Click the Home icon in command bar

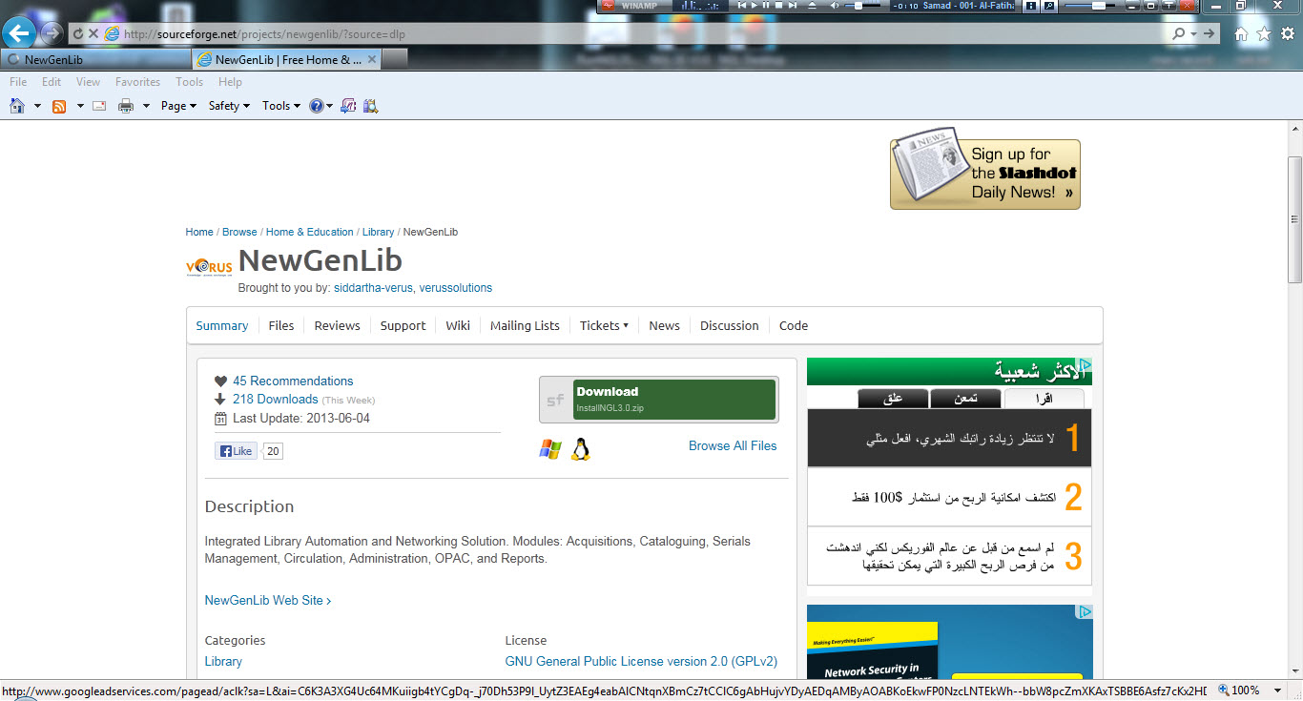[x=17, y=106]
